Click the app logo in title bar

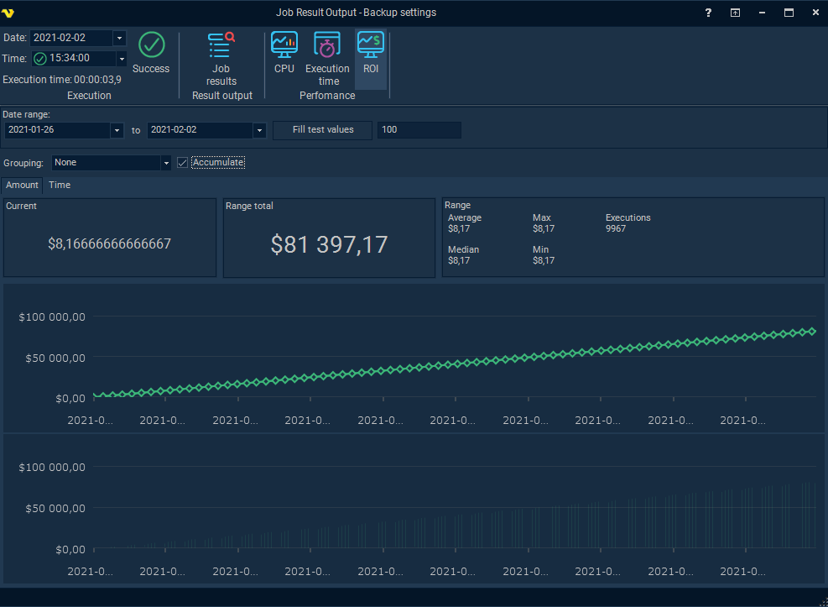click(9, 13)
